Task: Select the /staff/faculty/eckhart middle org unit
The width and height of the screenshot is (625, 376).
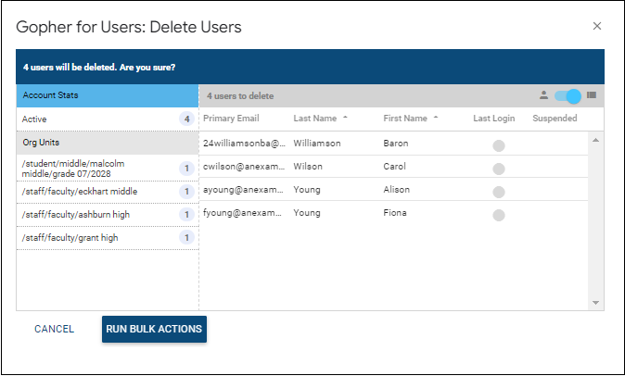Action: tap(108, 192)
